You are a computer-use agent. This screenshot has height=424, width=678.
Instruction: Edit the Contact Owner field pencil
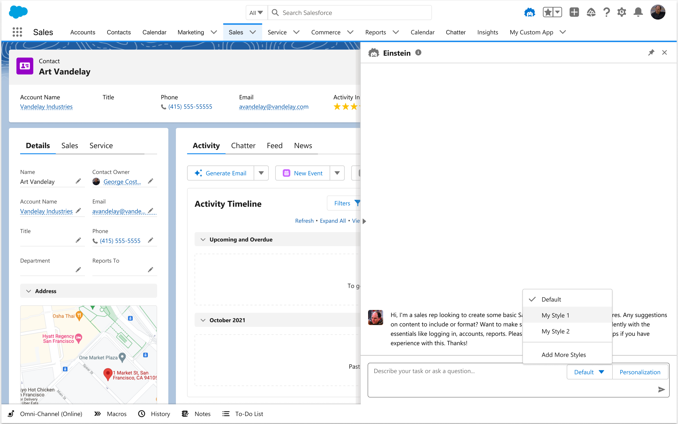[151, 181]
